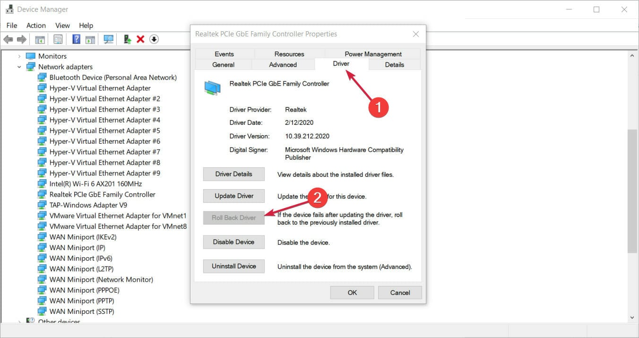The width and height of the screenshot is (639, 338).
Task: Select WAN Miniport (Network Monitor) row
Action: 101,279
